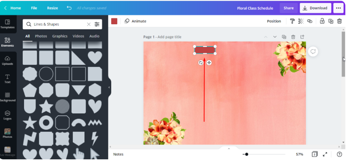Collapse the side panel with arrow handle
347x161 pixels.
(109, 87)
